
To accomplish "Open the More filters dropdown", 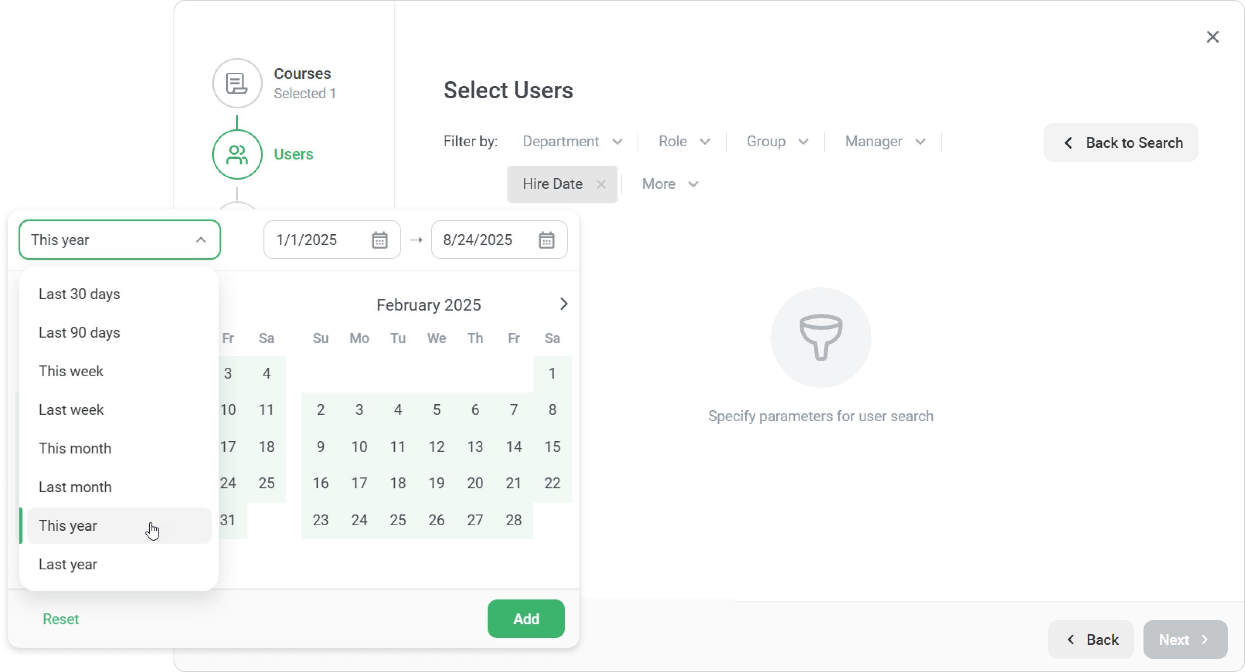I will tap(669, 184).
